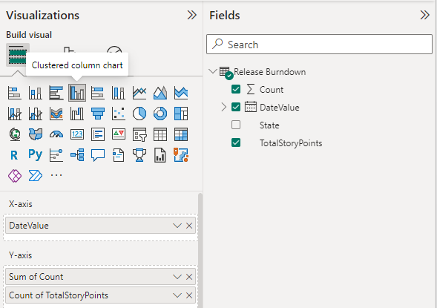Expand the DateValue date hierarchy
The width and height of the screenshot is (437, 308).
click(x=223, y=107)
